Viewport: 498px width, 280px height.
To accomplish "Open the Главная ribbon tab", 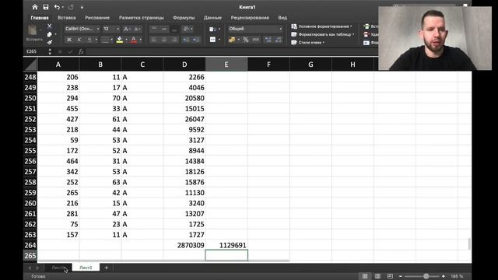I will click(40, 18).
